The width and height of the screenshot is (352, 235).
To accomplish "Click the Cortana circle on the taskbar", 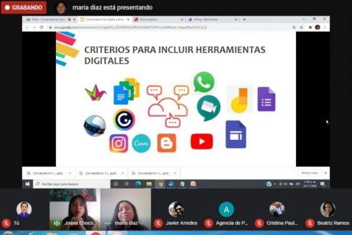I will coord(116,184).
